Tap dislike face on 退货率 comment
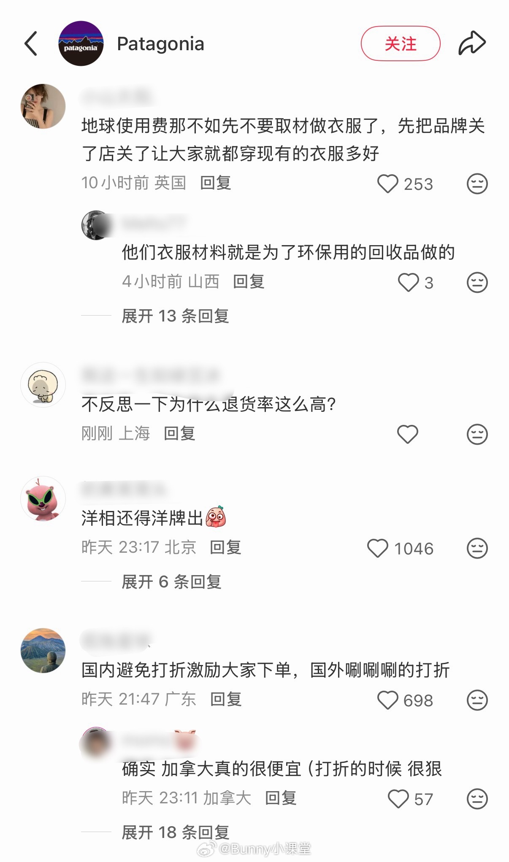 (x=477, y=434)
